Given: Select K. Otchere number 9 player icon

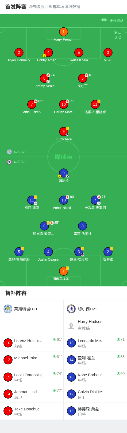Looking at the screenshot, I should click(63, 132).
